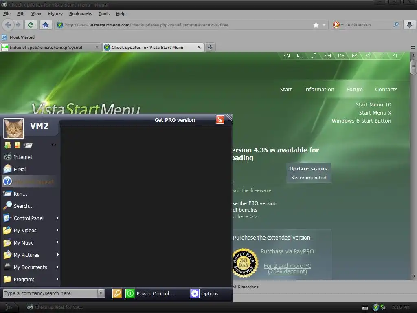417x313 pixels.
Task: Open the Forum page link
Action: [355, 89]
